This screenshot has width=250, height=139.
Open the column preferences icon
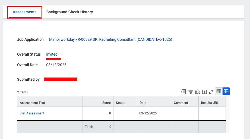[204, 92]
